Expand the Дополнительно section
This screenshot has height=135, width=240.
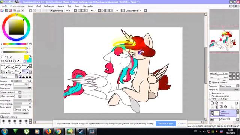(1, 117)
